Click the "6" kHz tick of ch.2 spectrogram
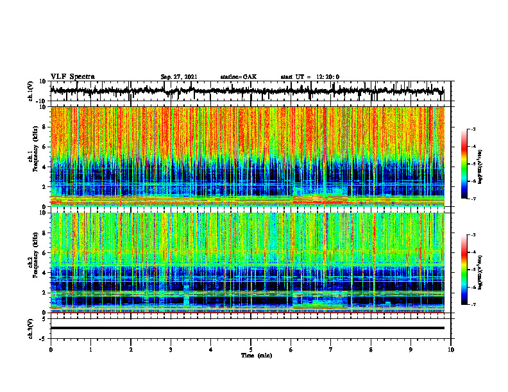508x392 pixels. (45, 253)
